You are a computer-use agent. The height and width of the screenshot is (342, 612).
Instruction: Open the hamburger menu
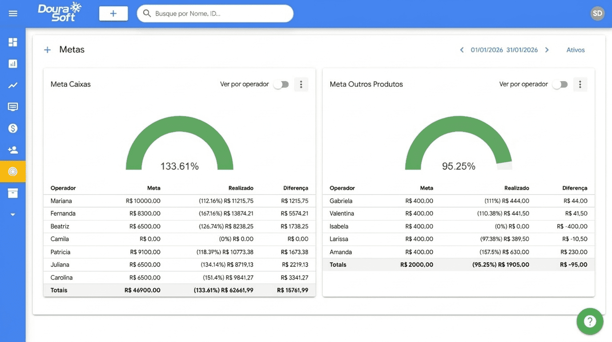click(13, 13)
